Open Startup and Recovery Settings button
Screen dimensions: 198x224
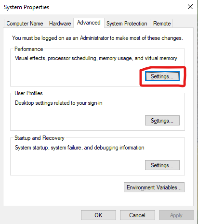pos(162,165)
